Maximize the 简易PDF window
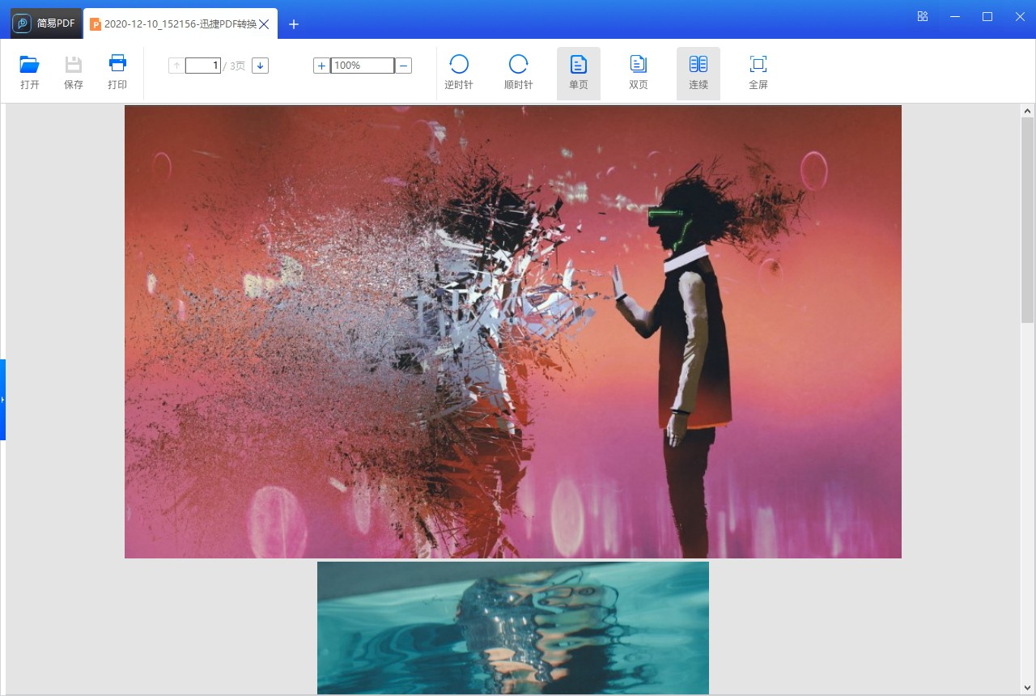1036x696 pixels. pyautogui.click(x=987, y=17)
